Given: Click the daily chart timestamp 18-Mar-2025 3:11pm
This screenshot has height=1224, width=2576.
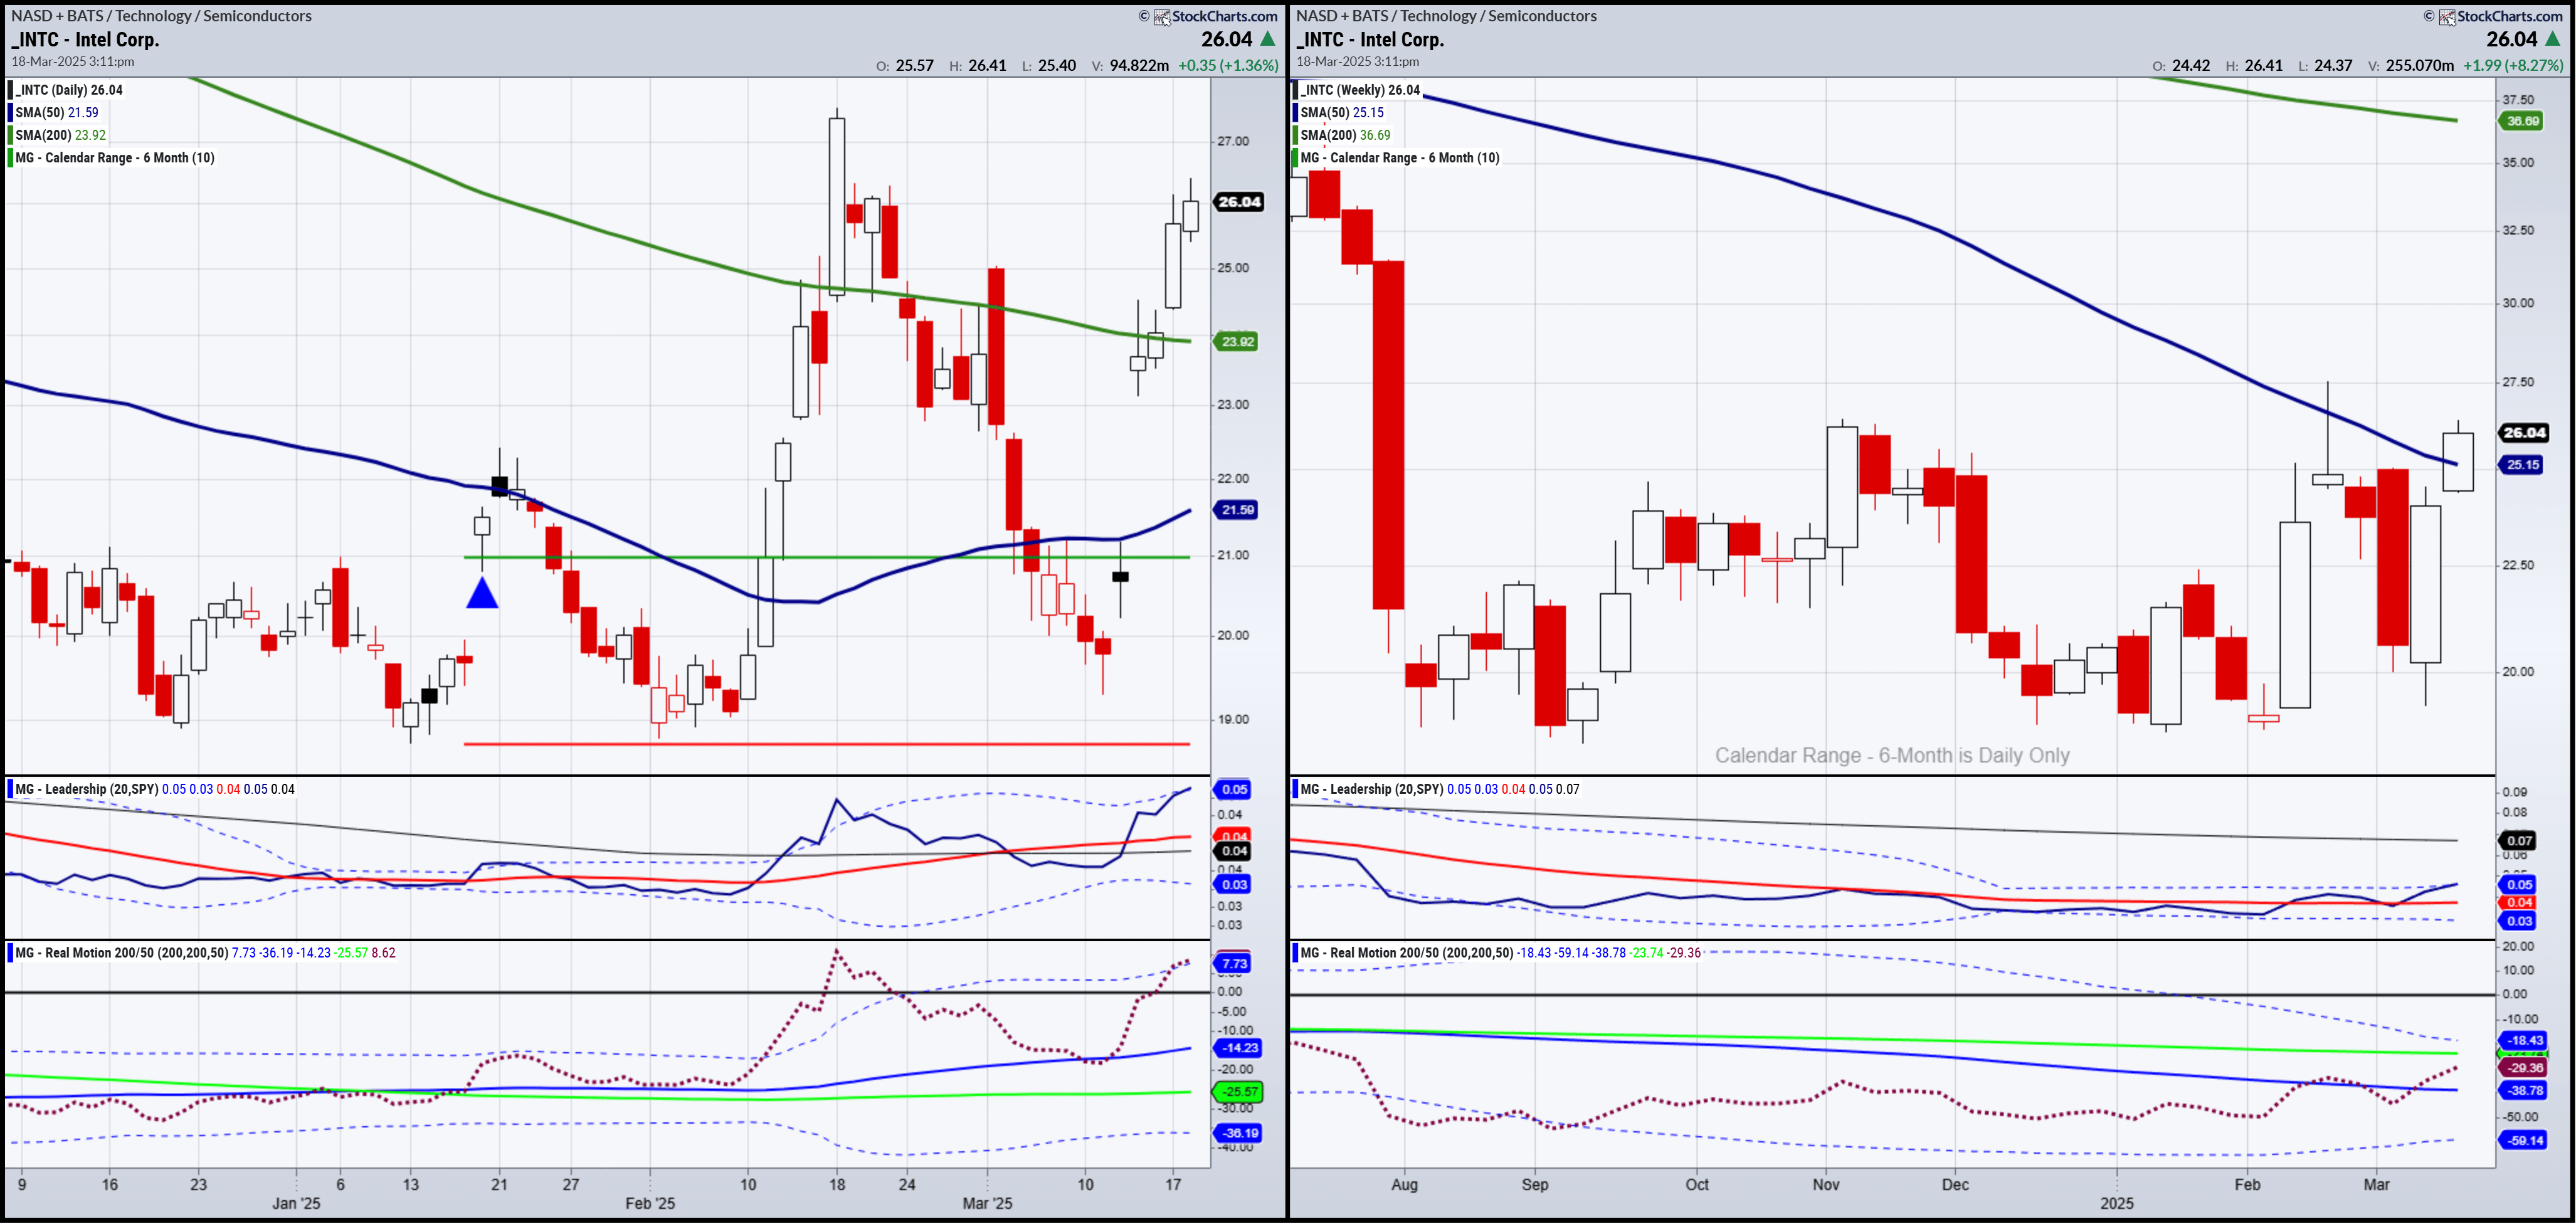Looking at the screenshot, I should (x=73, y=62).
